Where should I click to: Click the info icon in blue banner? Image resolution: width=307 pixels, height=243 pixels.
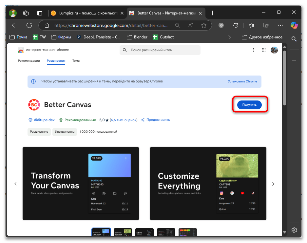pyautogui.click(x=33, y=81)
